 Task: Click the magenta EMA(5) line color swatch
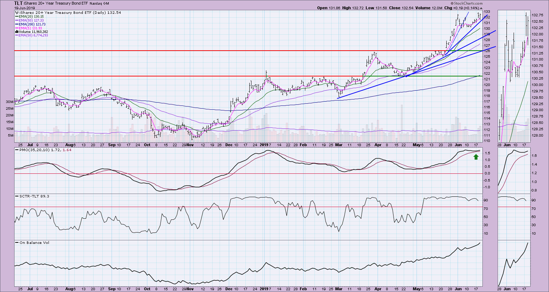17,28
